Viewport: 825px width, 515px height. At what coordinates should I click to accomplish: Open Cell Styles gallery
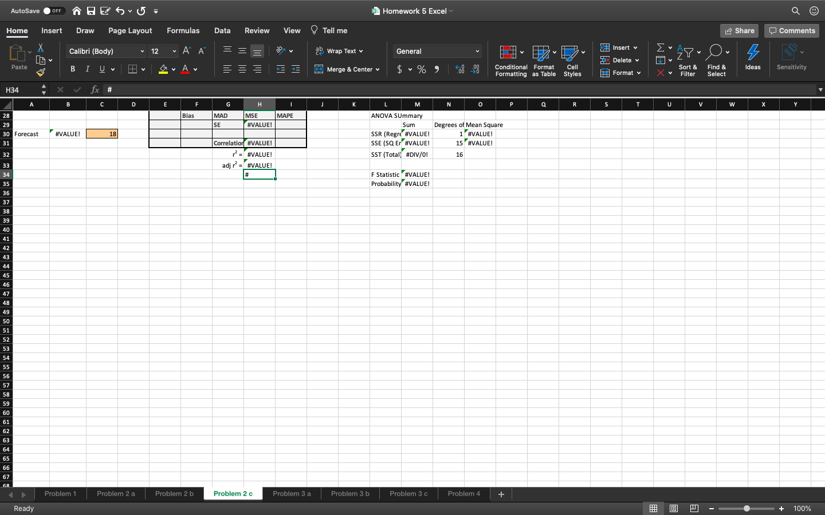coord(572,61)
